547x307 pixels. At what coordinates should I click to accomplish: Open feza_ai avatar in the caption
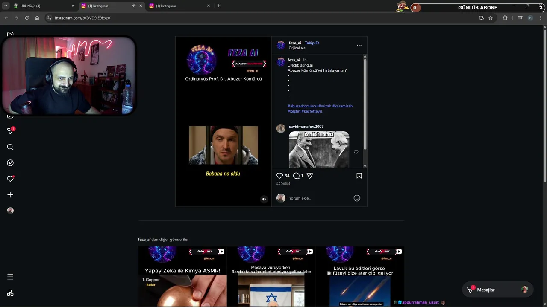(281, 62)
